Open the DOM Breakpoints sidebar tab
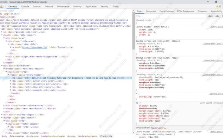 click(186, 11)
